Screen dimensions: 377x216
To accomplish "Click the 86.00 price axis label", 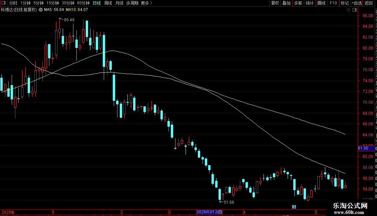I will coord(368,16).
